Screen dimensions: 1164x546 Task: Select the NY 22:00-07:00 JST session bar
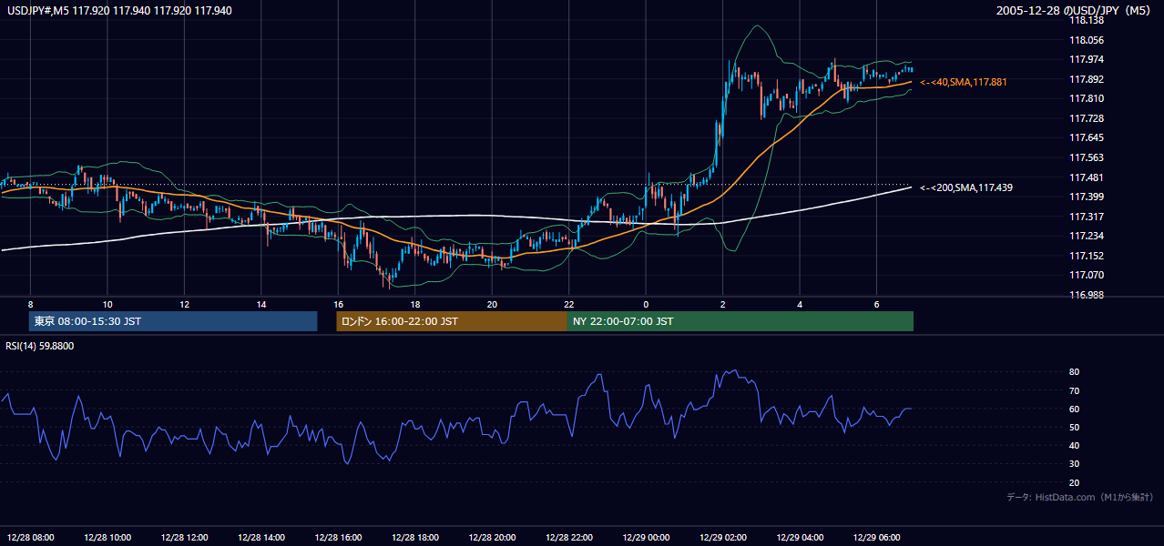[x=740, y=321]
